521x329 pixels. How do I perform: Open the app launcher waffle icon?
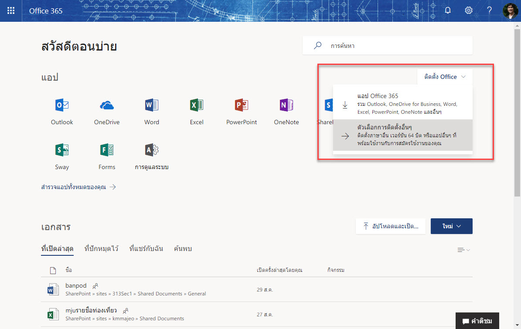point(11,10)
